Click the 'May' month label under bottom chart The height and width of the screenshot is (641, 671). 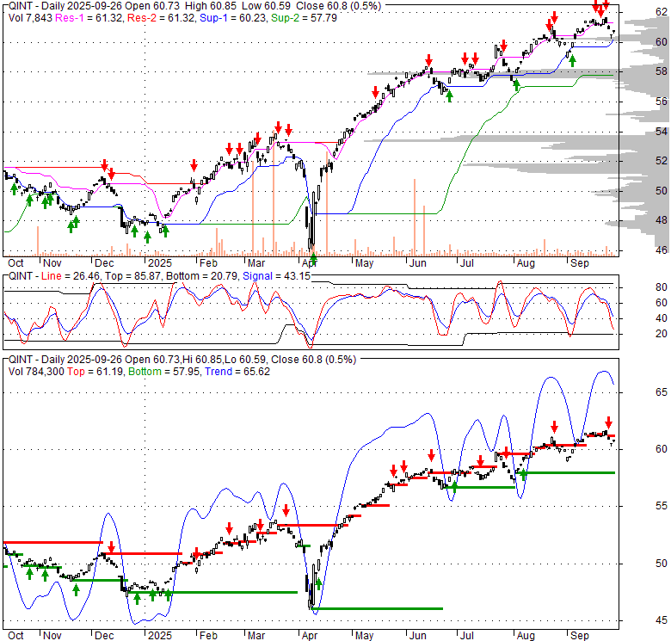pos(364,636)
